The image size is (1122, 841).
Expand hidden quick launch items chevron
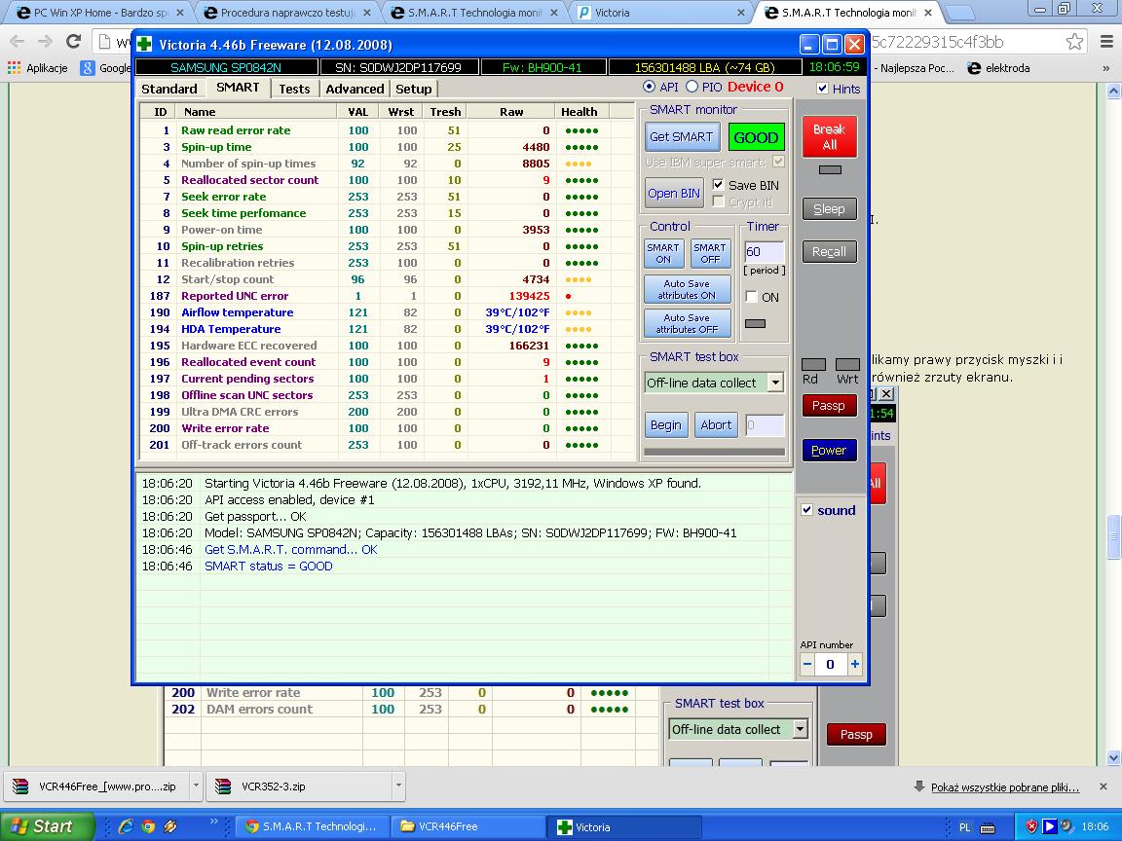[213, 822]
